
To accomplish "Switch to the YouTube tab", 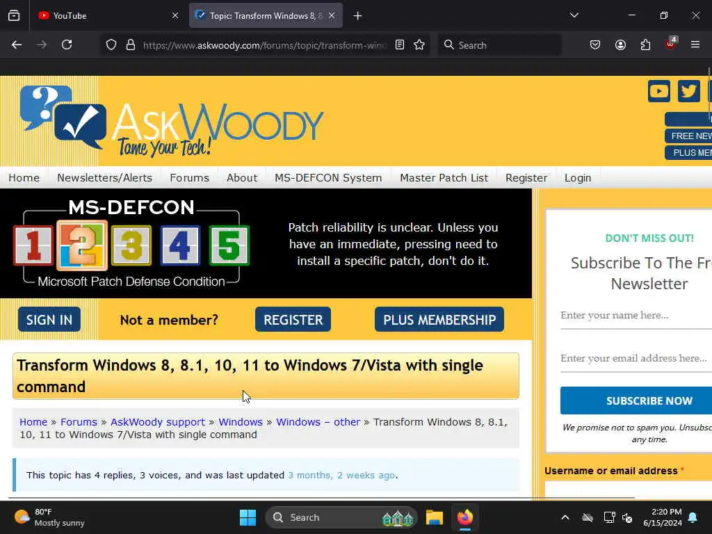I will click(108, 15).
